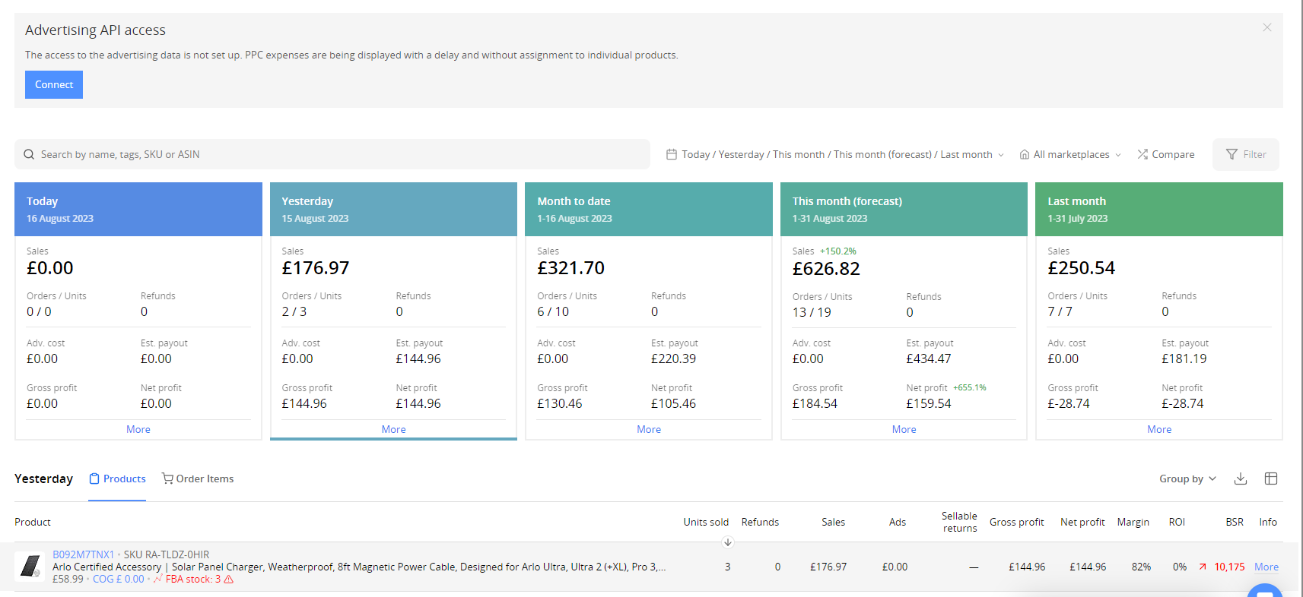Select the Last month tile header
This screenshot has height=597, width=1303.
coord(1159,209)
